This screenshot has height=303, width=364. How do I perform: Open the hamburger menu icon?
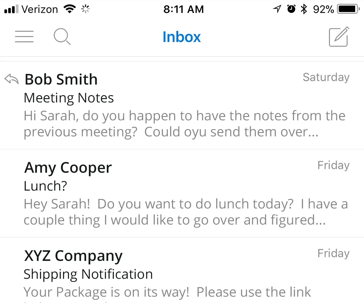(x=24, y=37)
